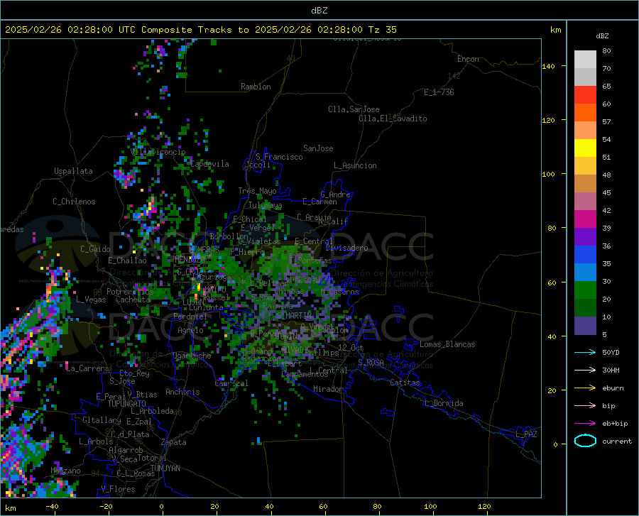The image size is (639, 516).
Task: Click the Cacheuta label on map
Action: [x=133, y=300]
